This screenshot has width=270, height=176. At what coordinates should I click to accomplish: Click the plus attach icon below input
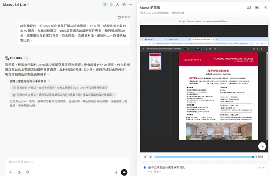pyautogui.click(x=11, y=172)
